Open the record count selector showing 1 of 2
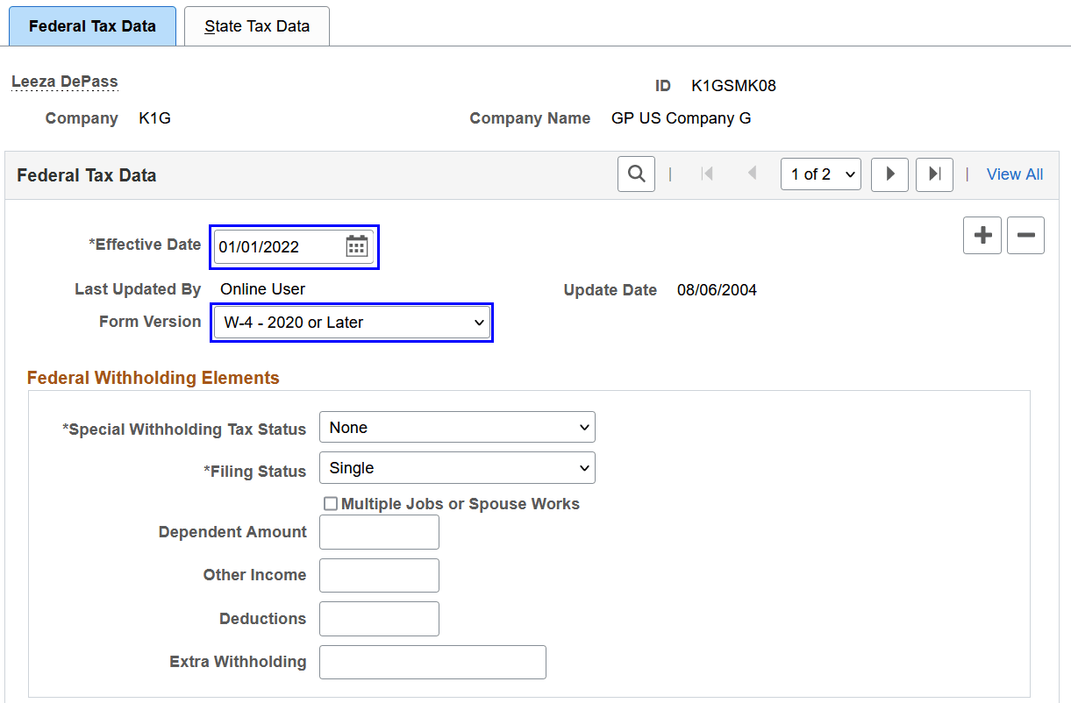This screenshot has height=703, width=1071. click(820, 174)
